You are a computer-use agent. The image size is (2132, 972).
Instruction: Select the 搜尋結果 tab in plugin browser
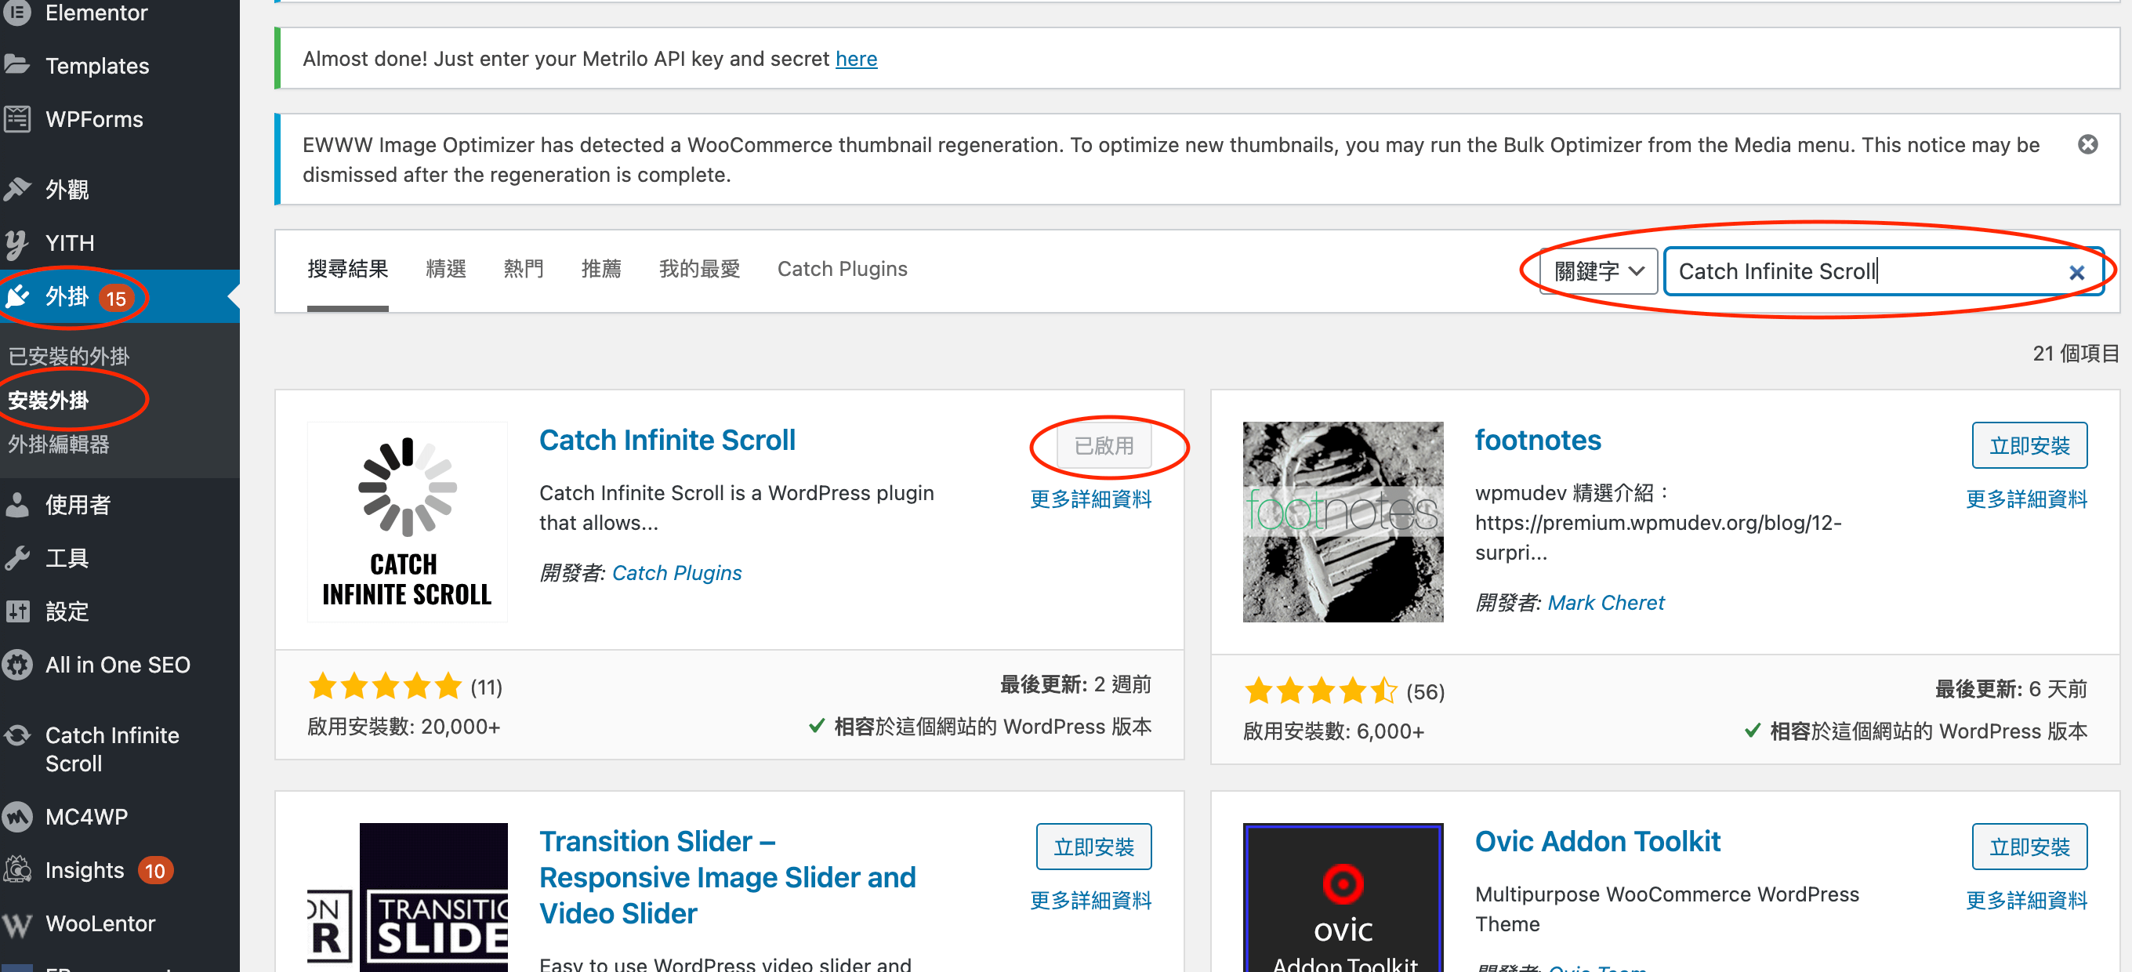pyautogui.click(x=348, y=268)
